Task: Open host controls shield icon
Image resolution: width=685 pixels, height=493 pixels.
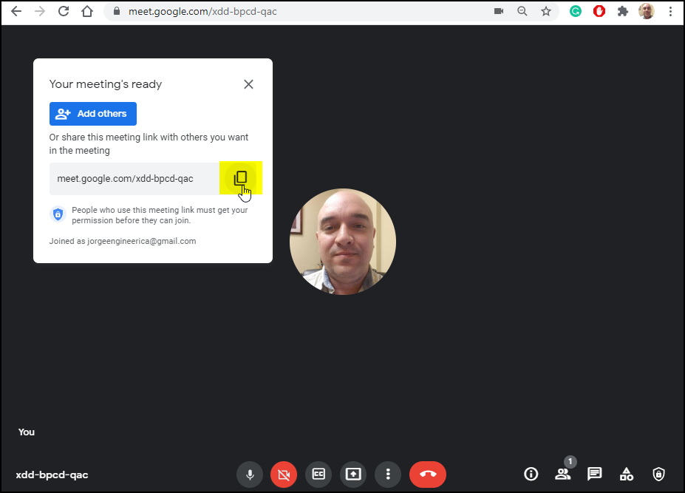Action: pyautogui.click(x=658, y=474)
